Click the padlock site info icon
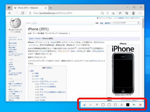This screenshot has height=112, width=150. 30,13
